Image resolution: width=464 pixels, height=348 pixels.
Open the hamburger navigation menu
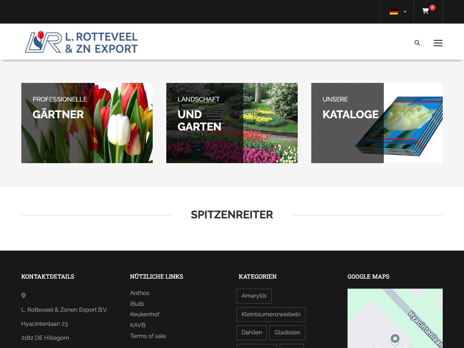(x=438, y=43)
